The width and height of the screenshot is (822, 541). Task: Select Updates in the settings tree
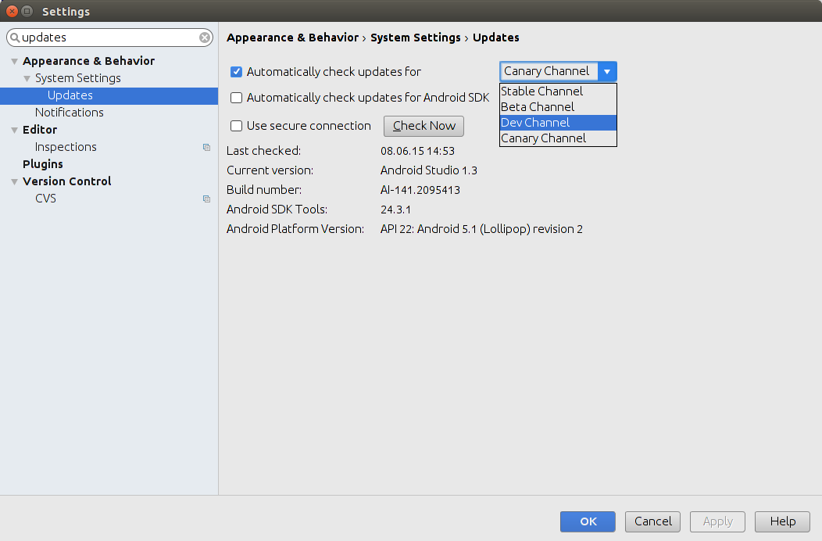tap(109, 95)
